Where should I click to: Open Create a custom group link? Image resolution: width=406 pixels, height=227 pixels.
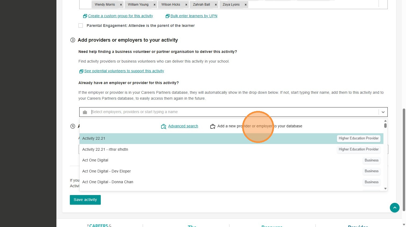coord(121,16)
